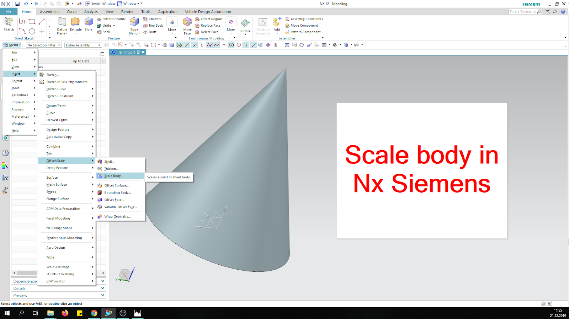Image resolution: width=569 pixels, height=319 pixels.
Task: Close the Training.prt document tab
Action: tap(143, 52)
